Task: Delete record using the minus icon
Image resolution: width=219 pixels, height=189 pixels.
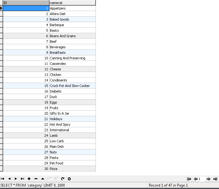Action: pos(36,179)
